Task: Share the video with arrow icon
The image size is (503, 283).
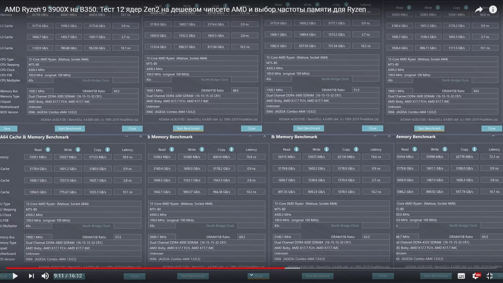Action: click(479, 10)
